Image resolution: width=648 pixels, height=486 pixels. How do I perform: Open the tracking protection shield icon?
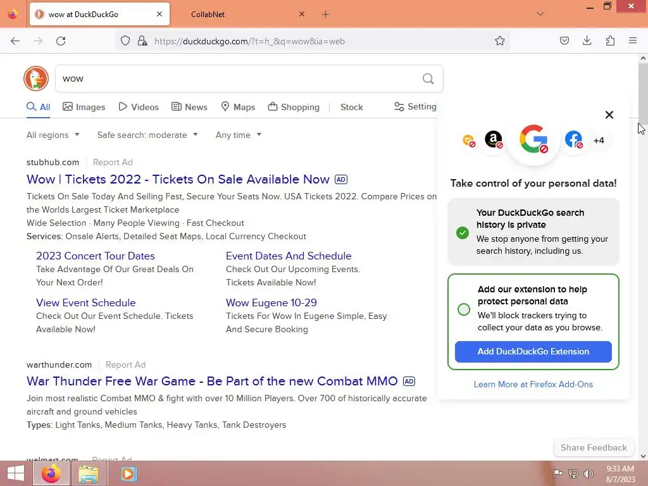point(125,41)
